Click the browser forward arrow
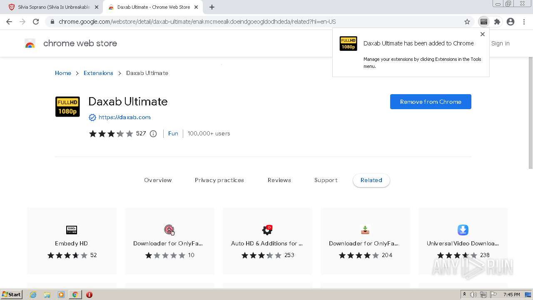Viewport: 533px width, 300px height. [x=22, y=22]
